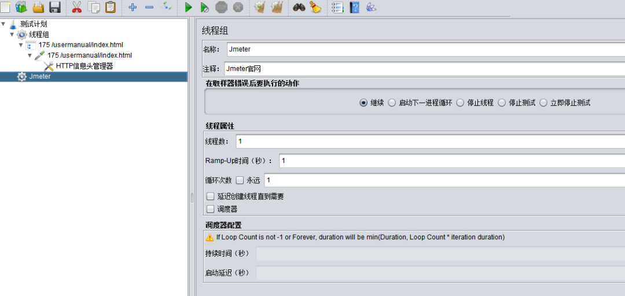Cut selection with the scissors icon

(76, 7)
